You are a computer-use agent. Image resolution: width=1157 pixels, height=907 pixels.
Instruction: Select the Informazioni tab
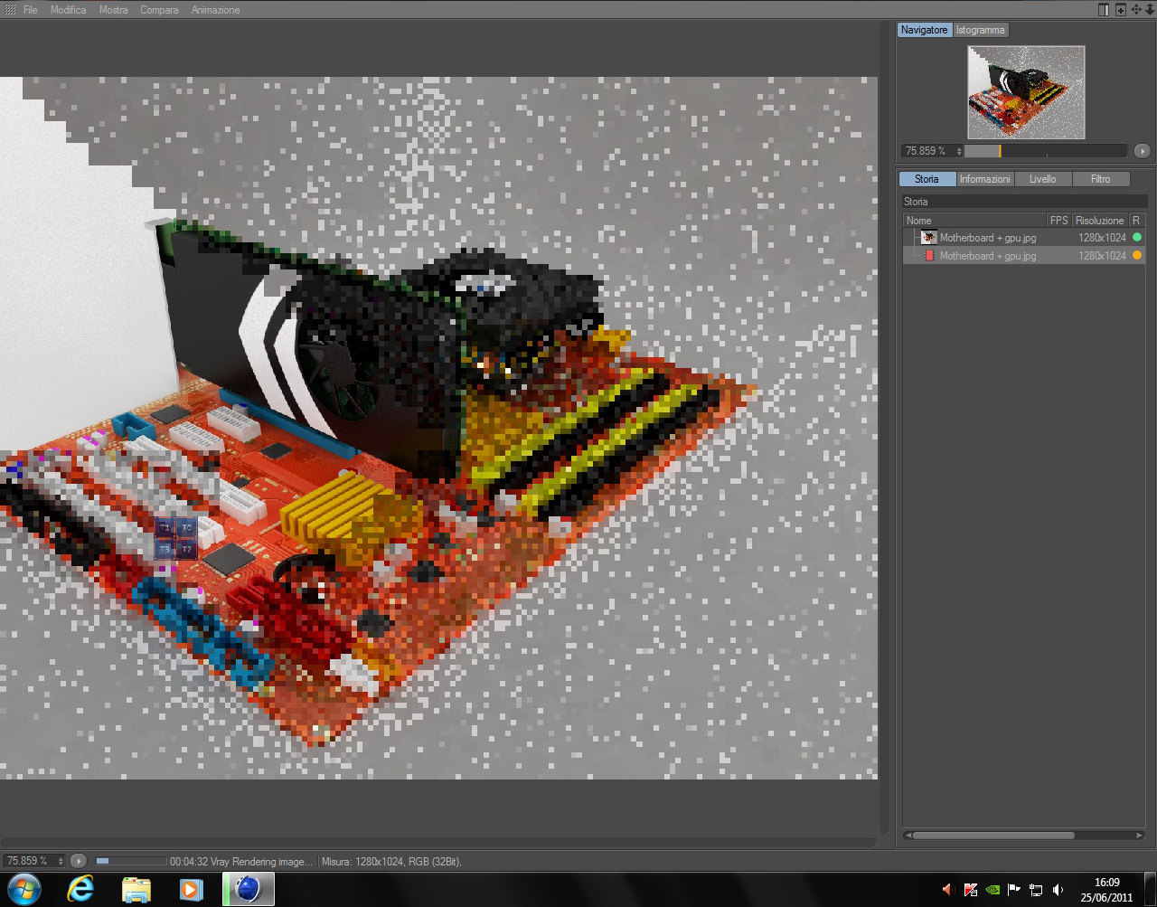click(x=985, y=179)
